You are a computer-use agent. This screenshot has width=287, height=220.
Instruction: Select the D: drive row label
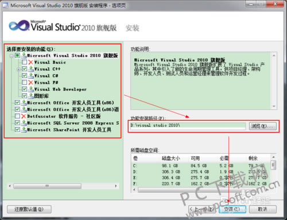[135, 172]
